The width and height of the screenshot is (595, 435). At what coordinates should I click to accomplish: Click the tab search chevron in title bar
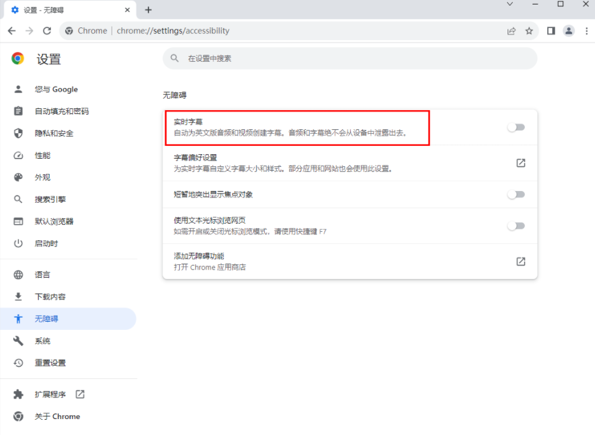click(x=510, y=4)
